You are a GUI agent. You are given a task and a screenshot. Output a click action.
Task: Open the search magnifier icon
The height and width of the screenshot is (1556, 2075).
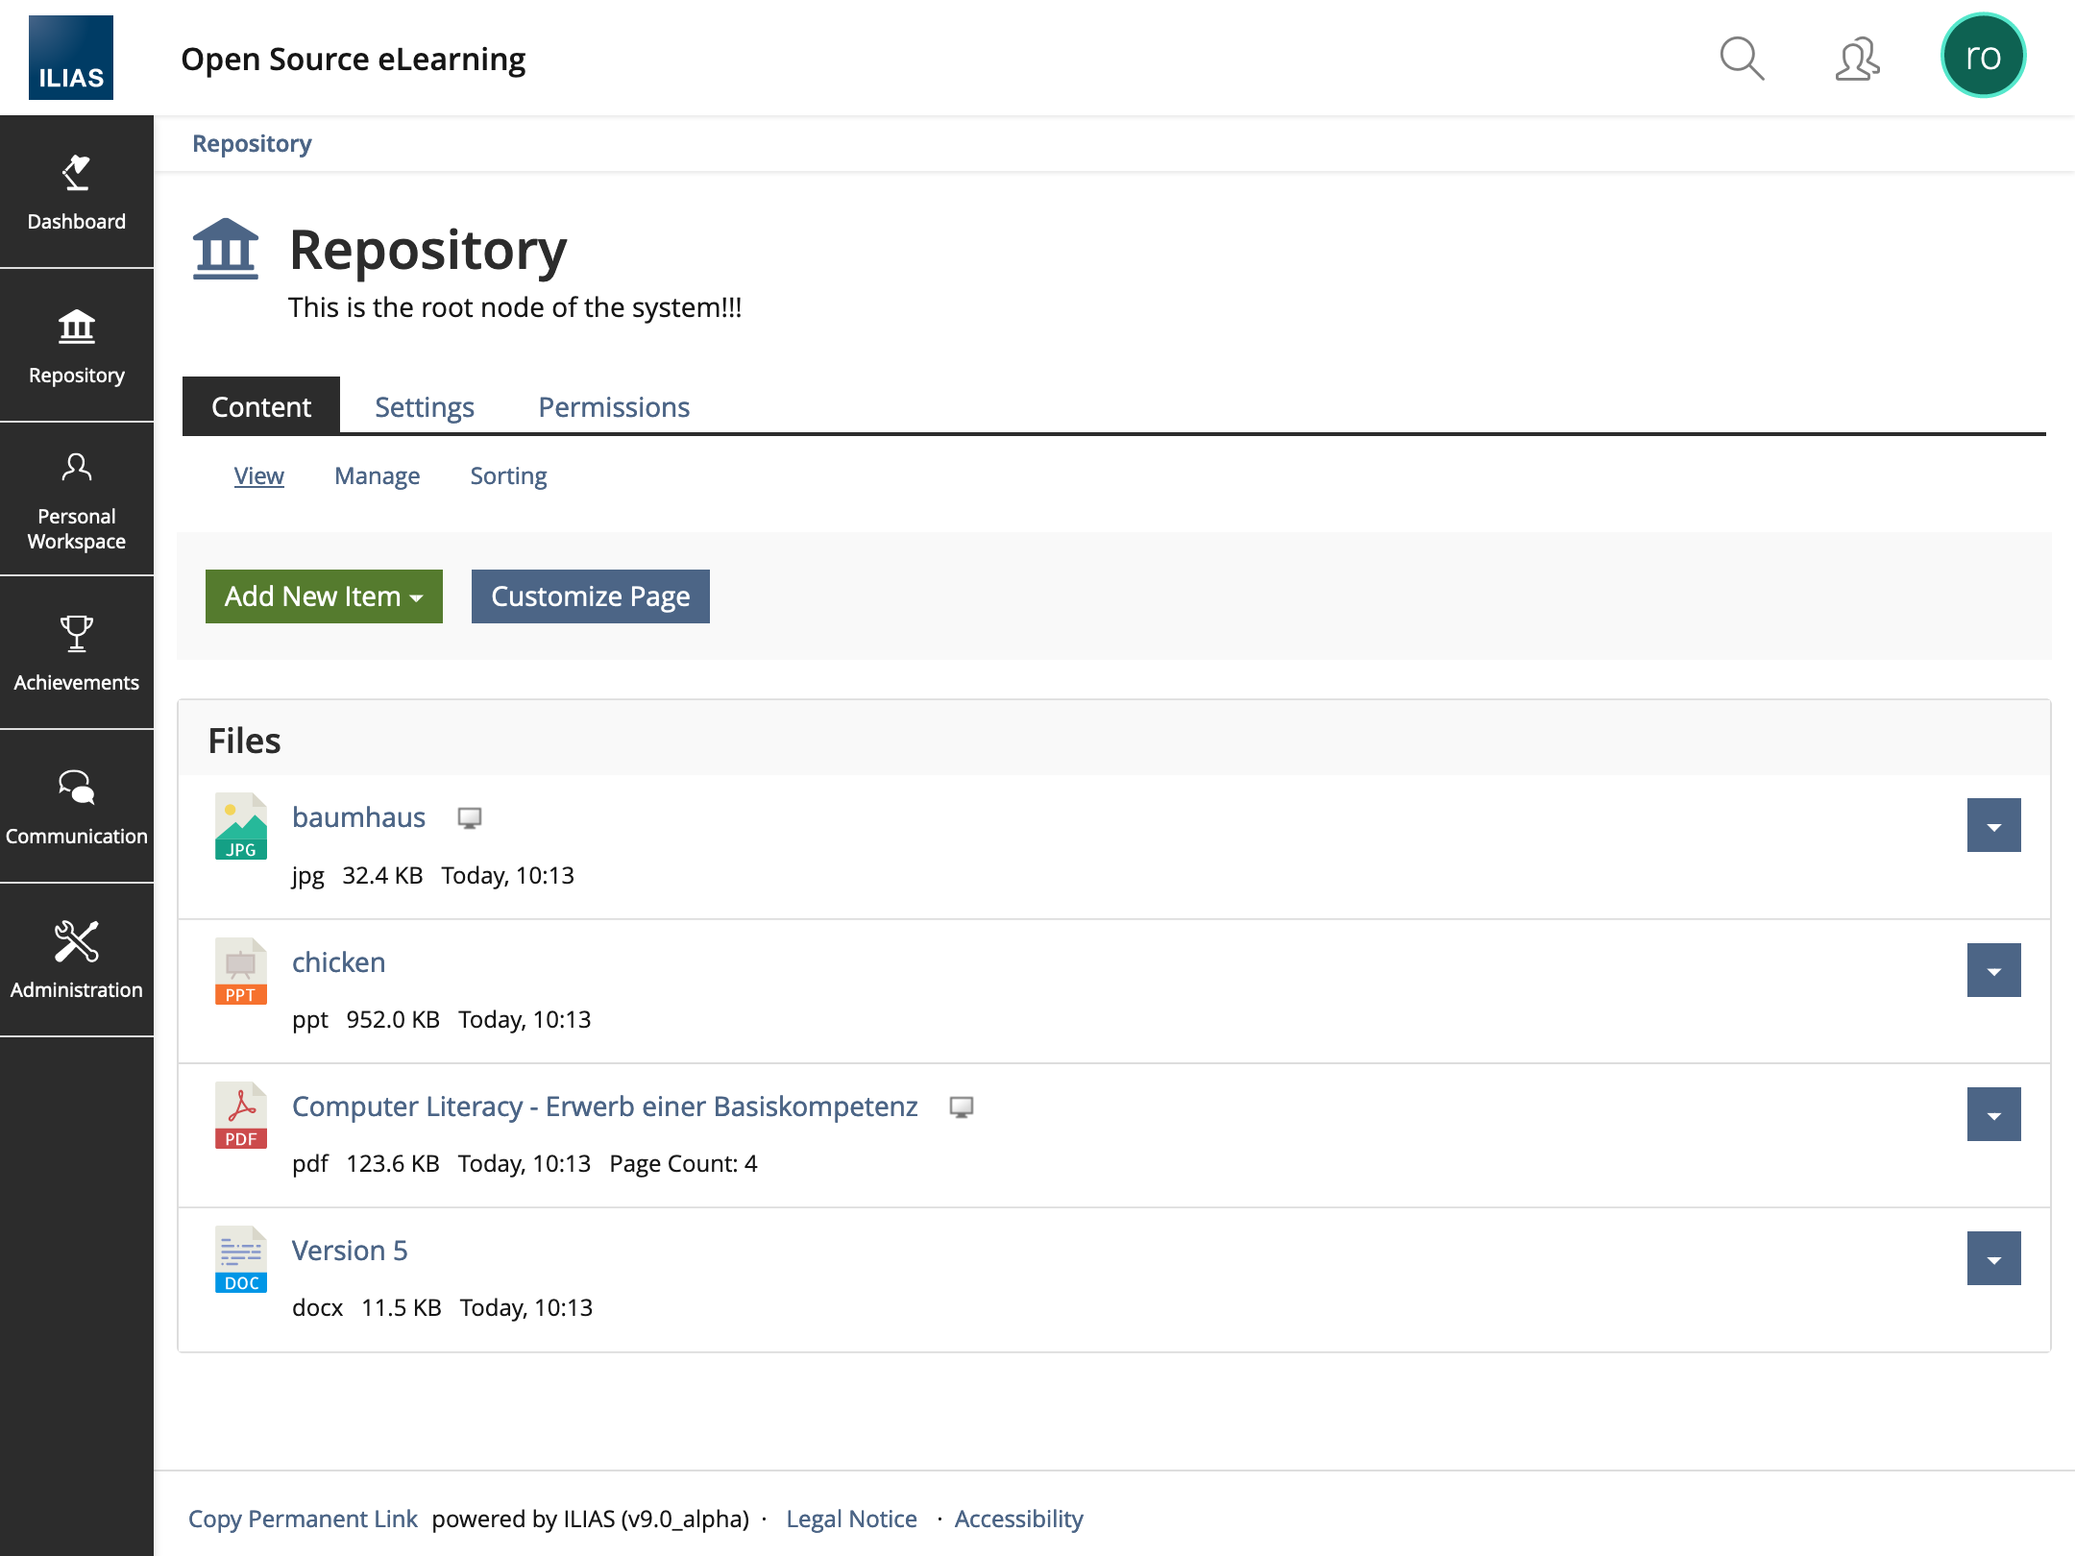coord(1741,59)
